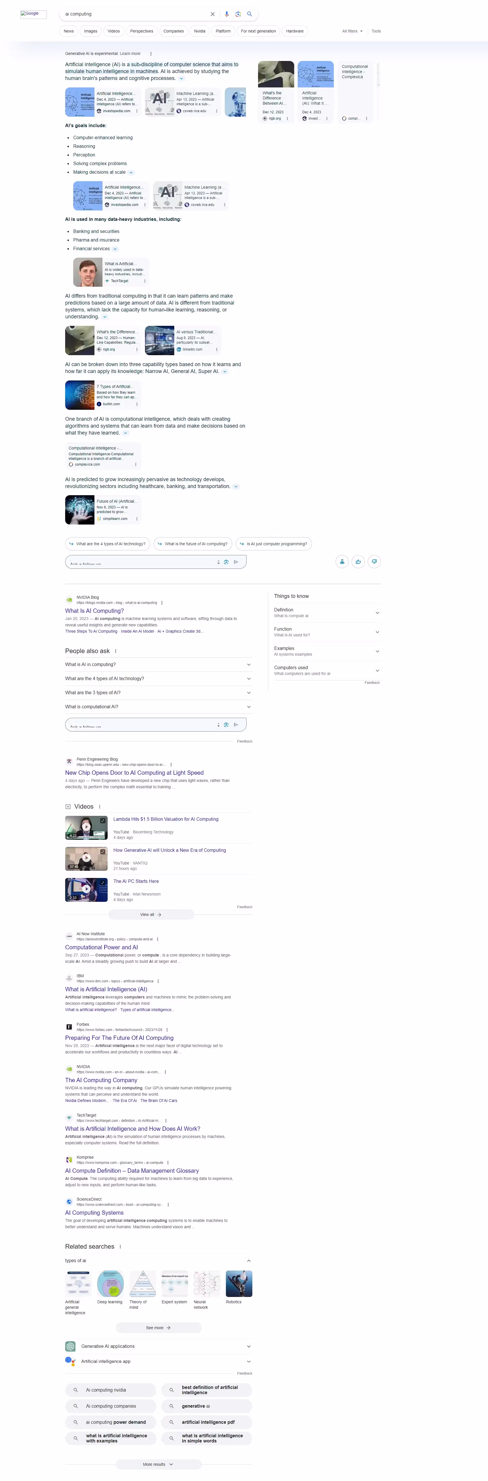Submit search with the magnifier icon

tap(250, 14)
